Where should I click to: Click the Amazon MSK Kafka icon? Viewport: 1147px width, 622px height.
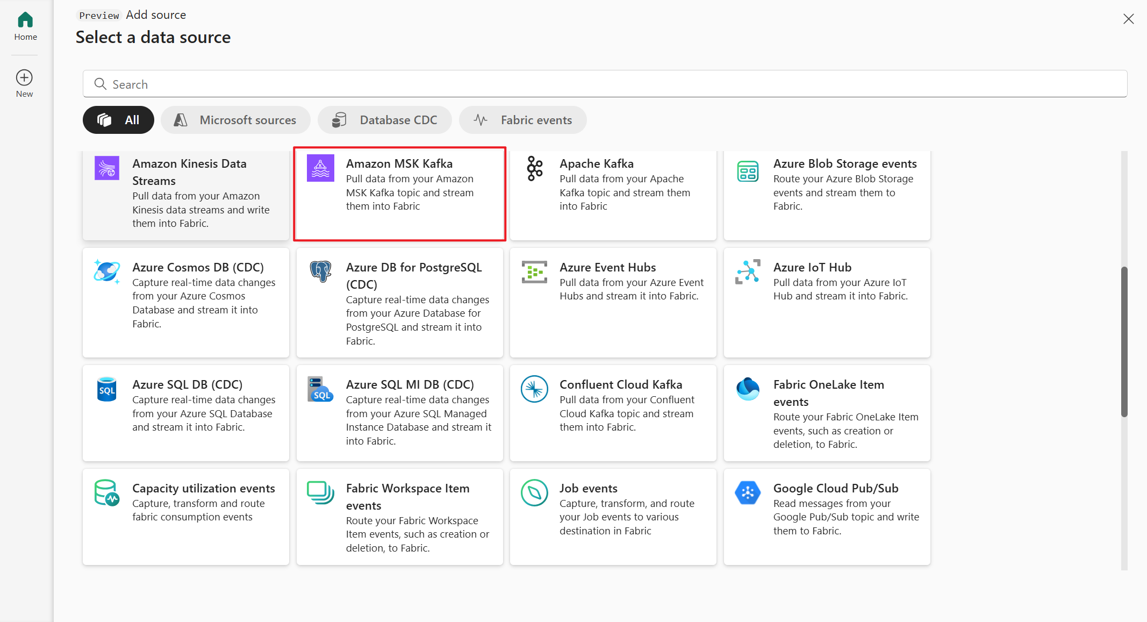(x=320, y=168)
